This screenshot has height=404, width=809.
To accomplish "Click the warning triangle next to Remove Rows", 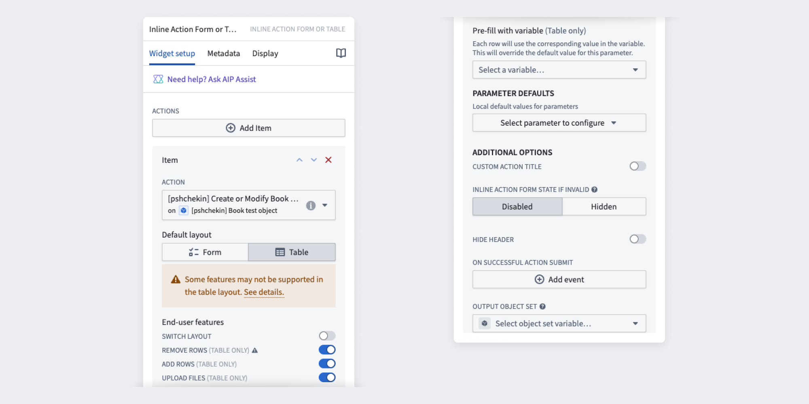I will coord(255,350).
